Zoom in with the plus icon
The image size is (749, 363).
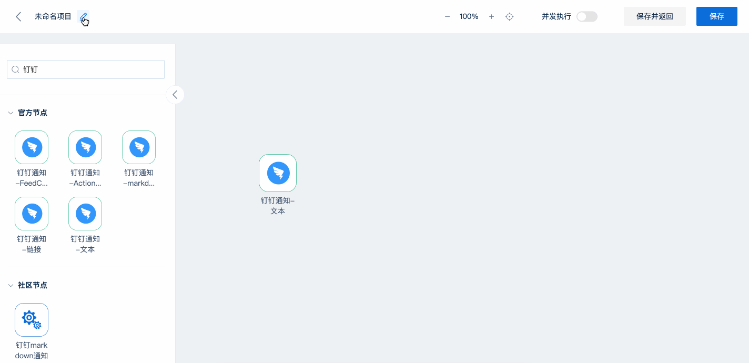coord(491,16)
